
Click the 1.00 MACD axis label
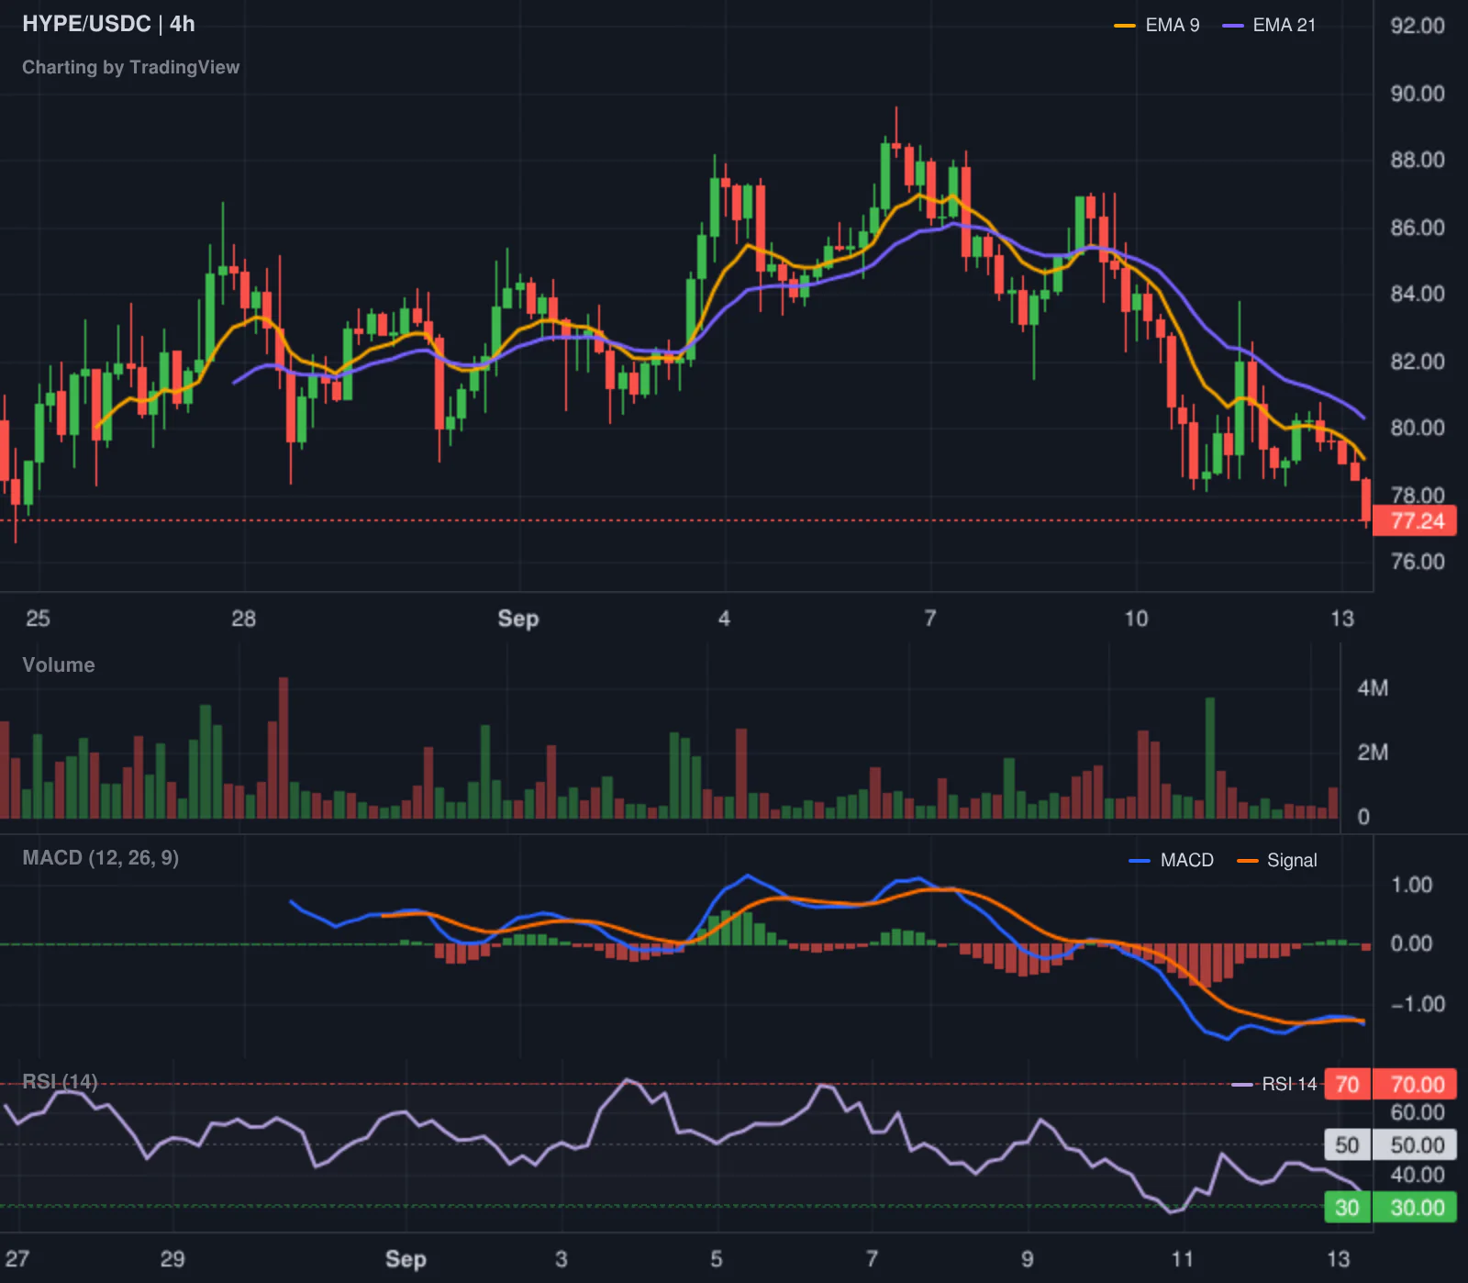click(x=1412, y=885)
